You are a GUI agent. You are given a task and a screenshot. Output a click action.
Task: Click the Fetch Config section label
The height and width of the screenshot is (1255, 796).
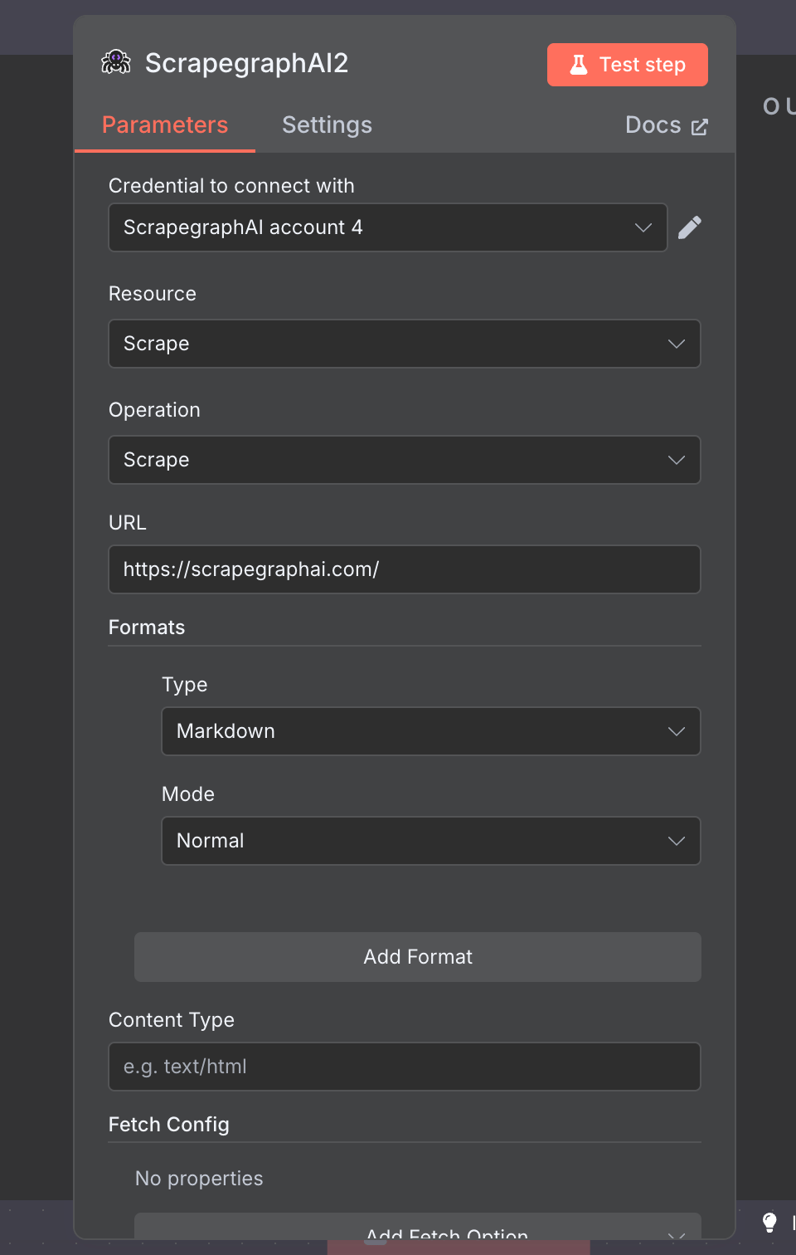[x=169, y=1125]
